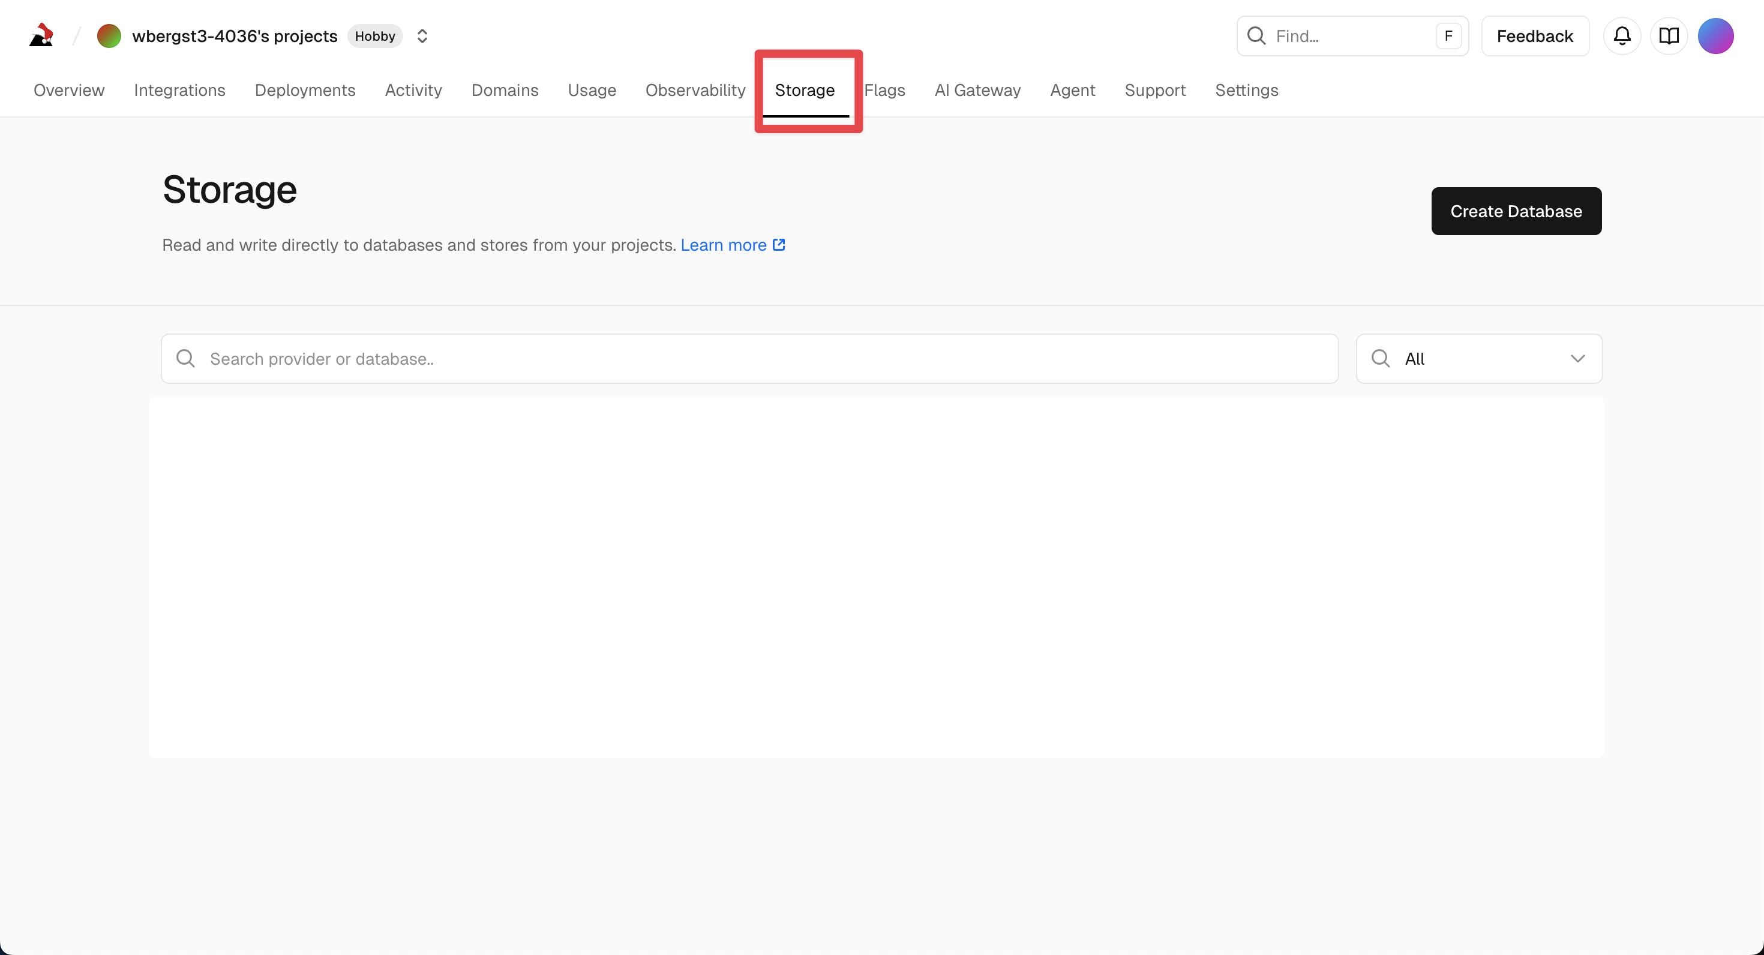Click wbergst3-4036's projects team name
The image size is (1764, 955).
[x=235, y=35]
